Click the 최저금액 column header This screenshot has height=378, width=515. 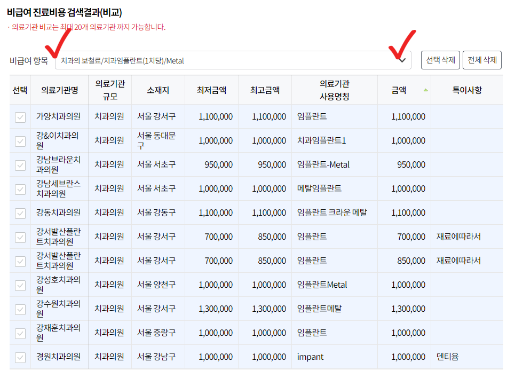tap(211, 89)
